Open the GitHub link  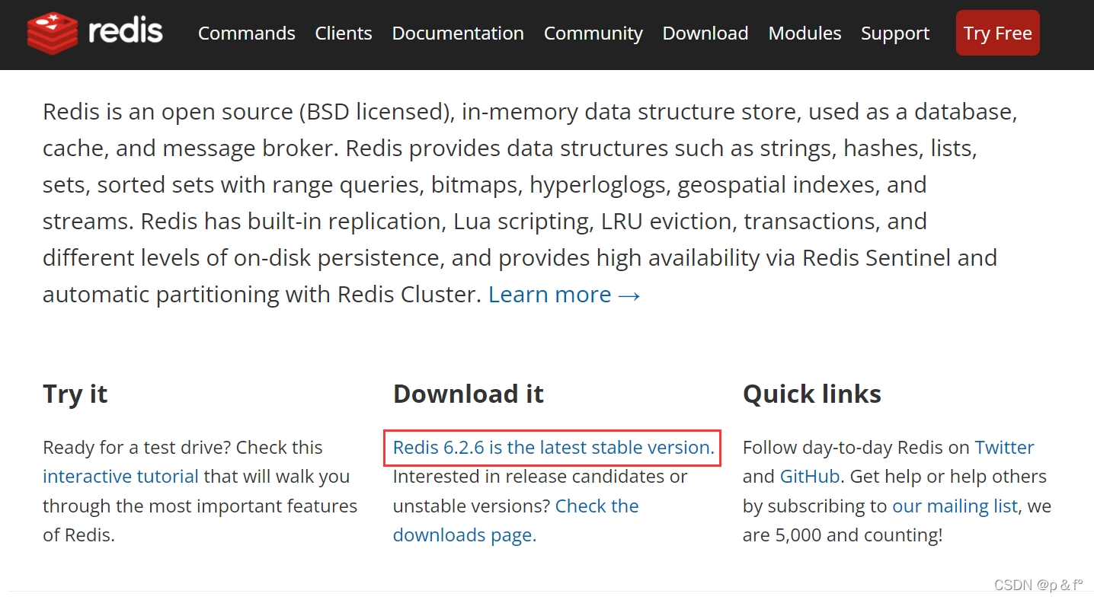[x=809, y=476]
